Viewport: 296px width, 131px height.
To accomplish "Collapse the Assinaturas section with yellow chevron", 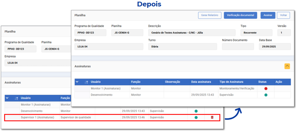I will (x=287, y=66).
